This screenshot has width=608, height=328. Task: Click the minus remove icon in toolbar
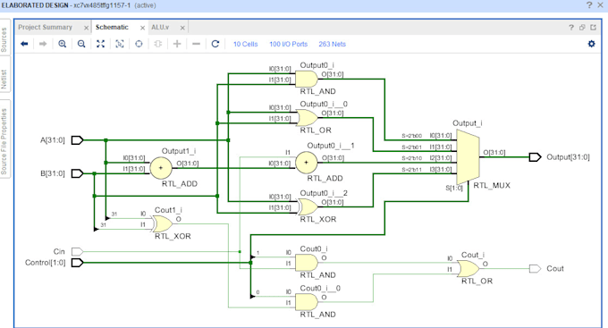pyautogui.click(x=196, y=44)
